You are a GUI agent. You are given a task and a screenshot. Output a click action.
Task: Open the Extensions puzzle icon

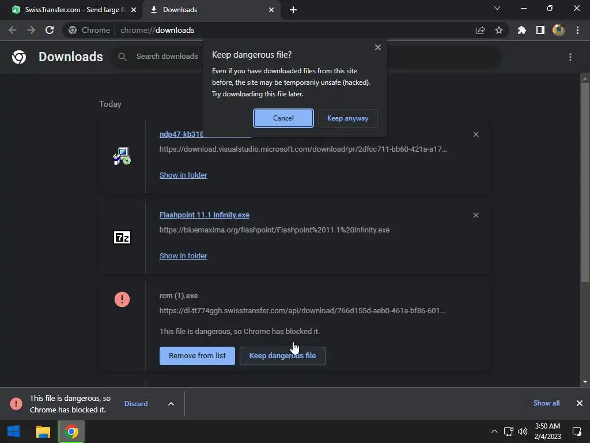[x=521, y=30]
